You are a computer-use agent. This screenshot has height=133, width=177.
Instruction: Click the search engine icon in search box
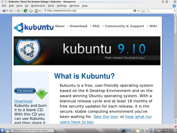pyautogui.click(x=148, y=11)
